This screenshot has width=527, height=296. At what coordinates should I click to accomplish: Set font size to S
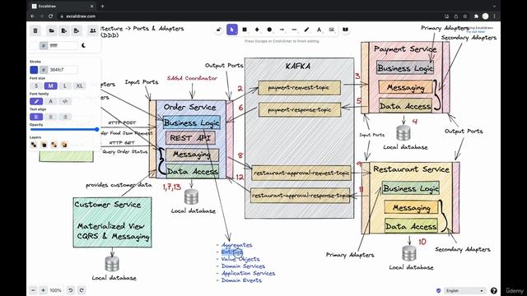pyautogui.click(x=36, y=86)
